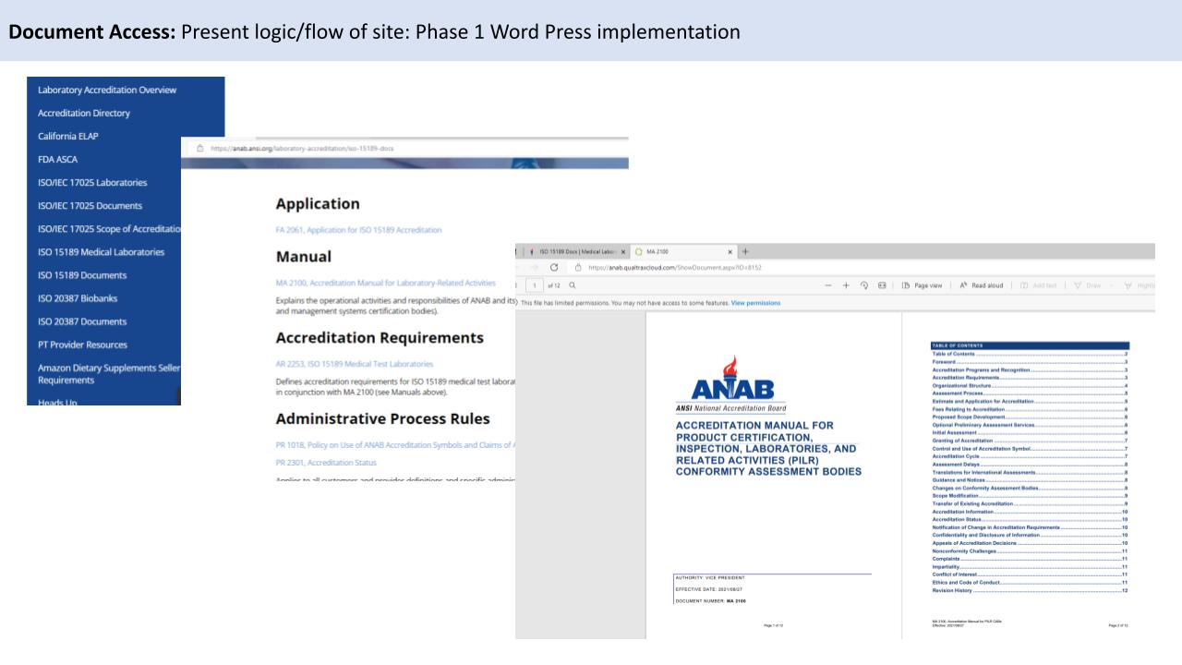Zoom in PDF with plus icon

pyautogui.click(x=847, y=285)
